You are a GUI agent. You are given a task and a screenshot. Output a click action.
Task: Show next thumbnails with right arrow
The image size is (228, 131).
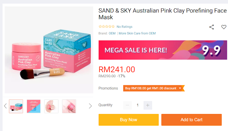(90, 106)
